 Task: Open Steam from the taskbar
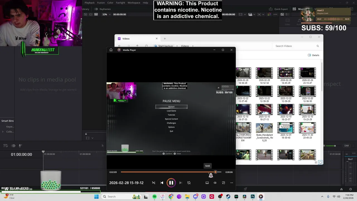point(228,197)
